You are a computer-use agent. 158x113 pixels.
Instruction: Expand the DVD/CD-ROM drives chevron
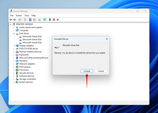[14, 49]
